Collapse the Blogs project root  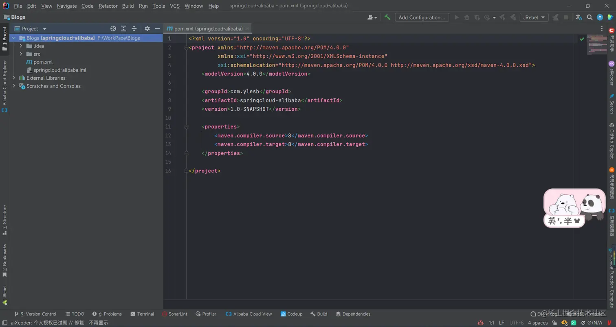pos(14,38)
